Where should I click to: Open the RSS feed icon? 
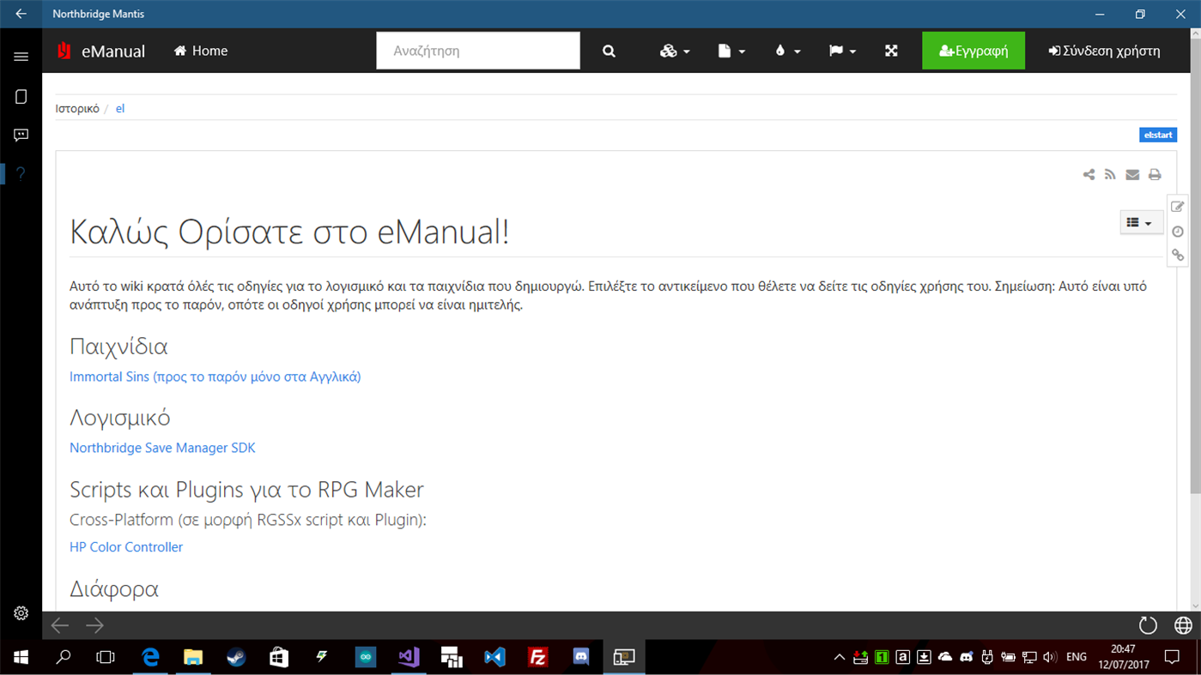click(x=1110, y=175)
